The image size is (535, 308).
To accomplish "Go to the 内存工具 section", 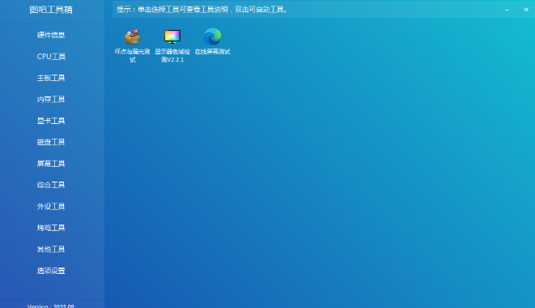I will coord(51,99).
